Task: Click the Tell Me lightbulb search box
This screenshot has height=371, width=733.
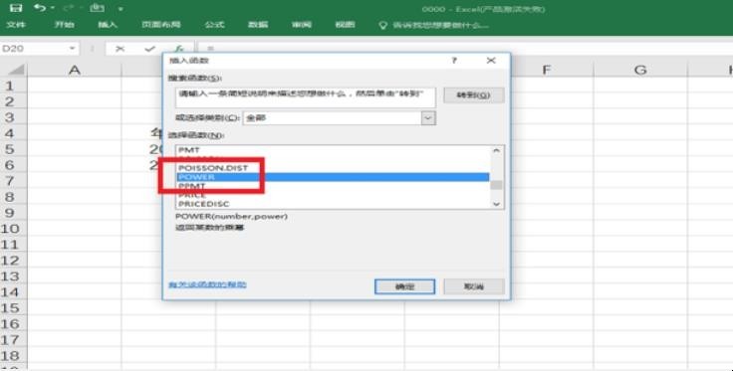Action: click(x=434, y=25)
